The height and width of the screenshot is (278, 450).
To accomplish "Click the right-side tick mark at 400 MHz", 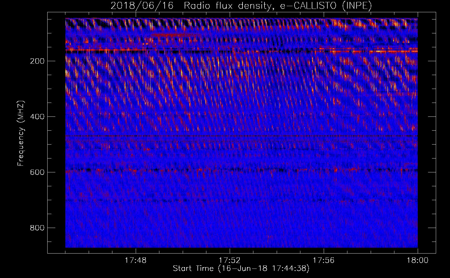I will 432,116.
